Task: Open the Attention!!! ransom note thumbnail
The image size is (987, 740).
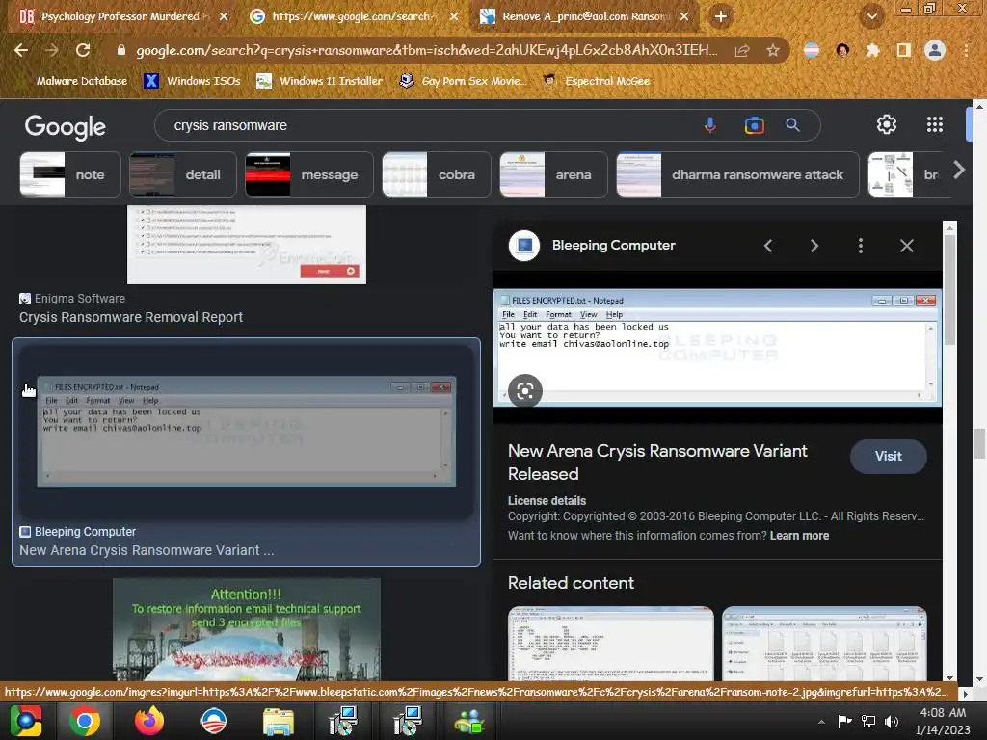Action: point(246,629)
